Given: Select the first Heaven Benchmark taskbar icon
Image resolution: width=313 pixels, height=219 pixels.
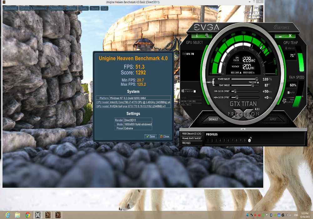Looking at the screenshot, I should click(x=48, y=215).
